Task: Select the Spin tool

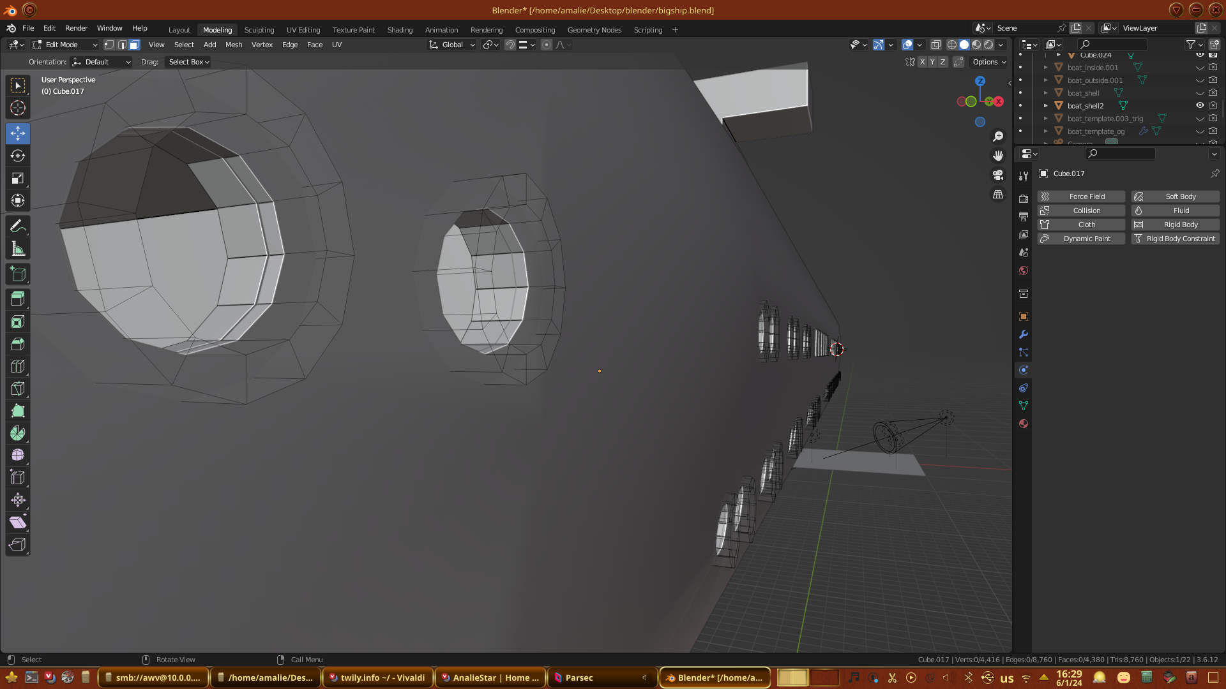Action: (18, 433)
